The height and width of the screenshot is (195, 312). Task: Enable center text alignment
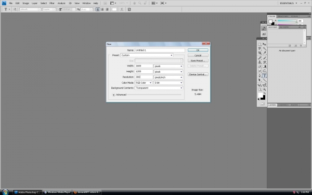(102, 9)
